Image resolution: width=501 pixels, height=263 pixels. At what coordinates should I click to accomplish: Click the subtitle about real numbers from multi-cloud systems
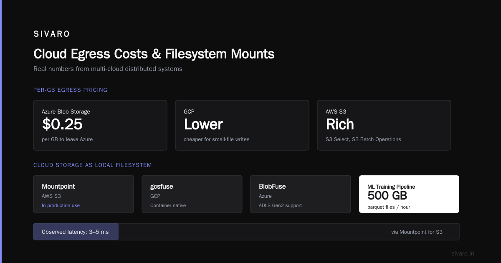[108, 69]
